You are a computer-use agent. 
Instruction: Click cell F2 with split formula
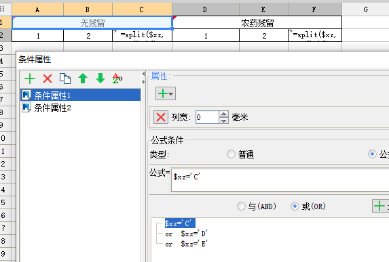[315, 35]
